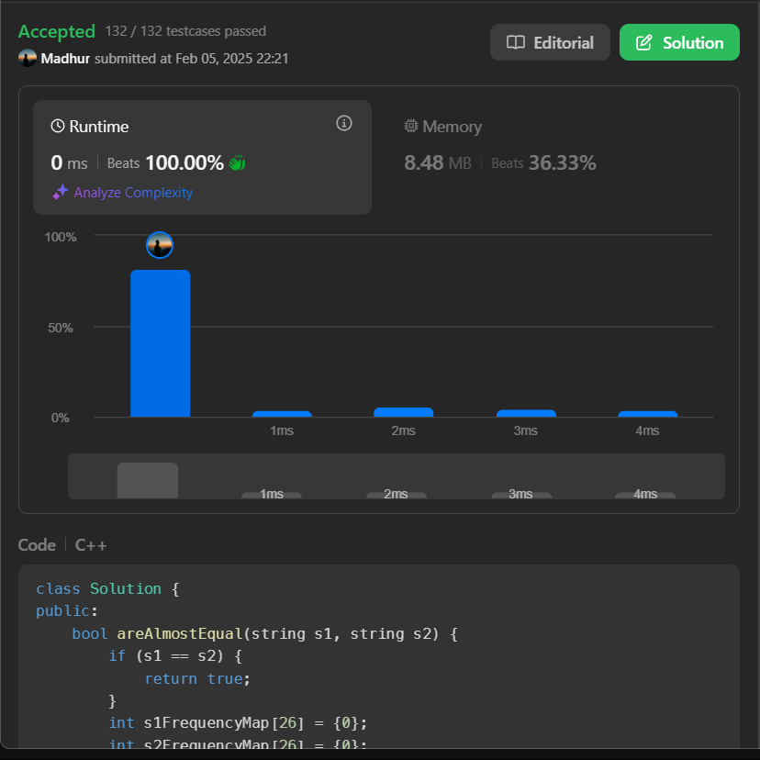Click the '0 ms' runtime value
Viewport: 760px width, 760px height.
coord(70,162)
